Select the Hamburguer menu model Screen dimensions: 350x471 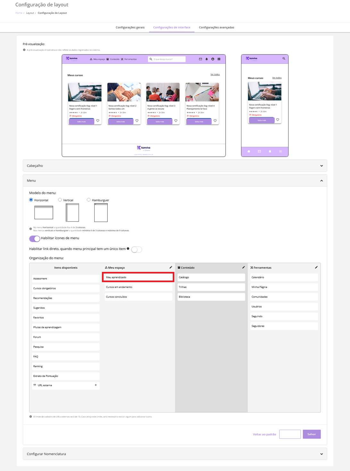coord(89,200)
